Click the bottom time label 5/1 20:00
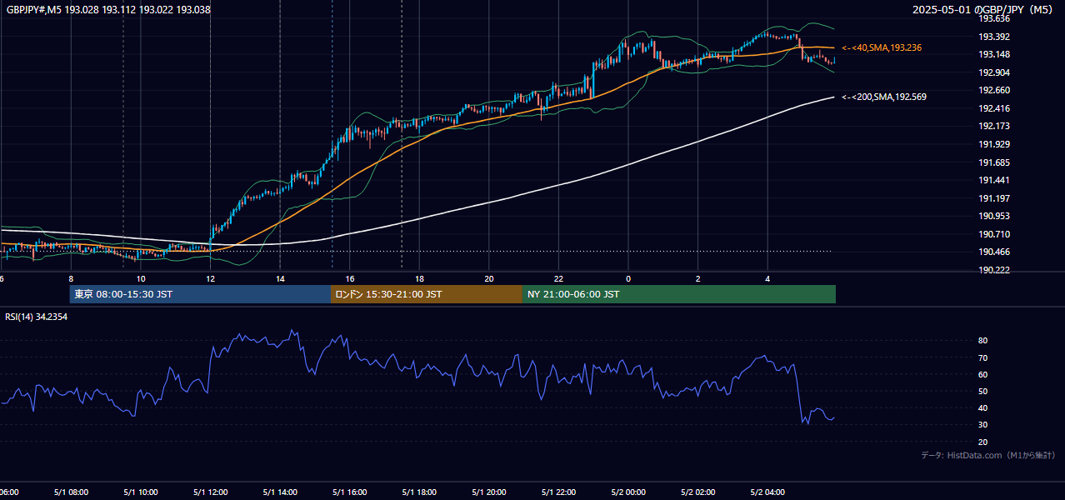 pos(489,492)
